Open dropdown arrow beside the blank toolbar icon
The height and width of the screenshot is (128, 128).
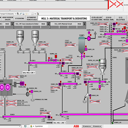[35, 14]
